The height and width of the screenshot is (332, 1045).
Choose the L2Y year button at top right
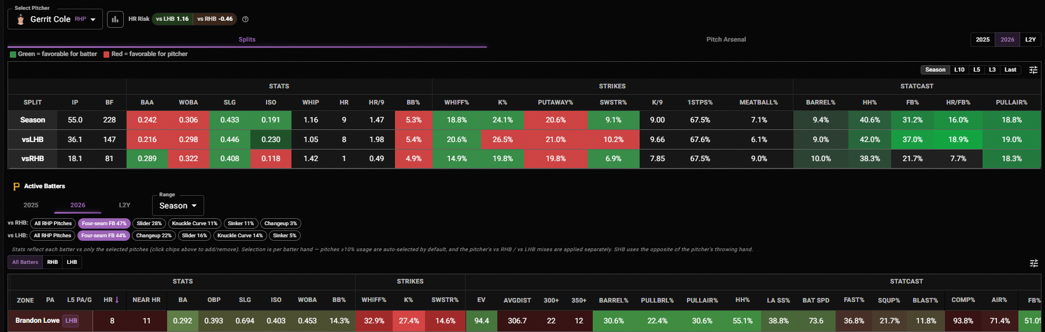point(1031,39)
